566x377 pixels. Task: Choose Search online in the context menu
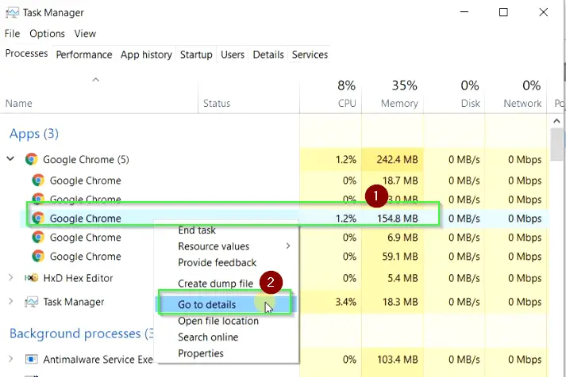click(208, 337)
